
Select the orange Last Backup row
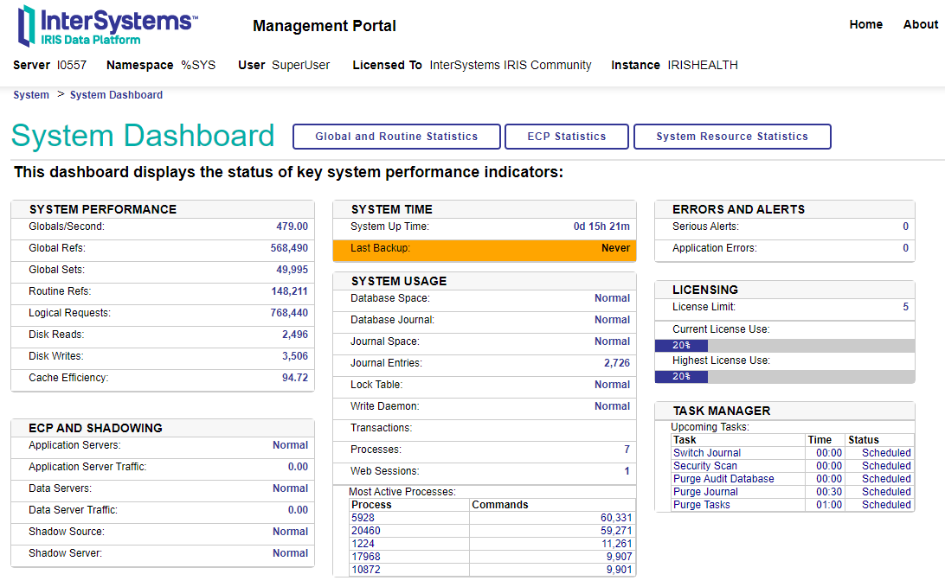(x=485, y=249)
